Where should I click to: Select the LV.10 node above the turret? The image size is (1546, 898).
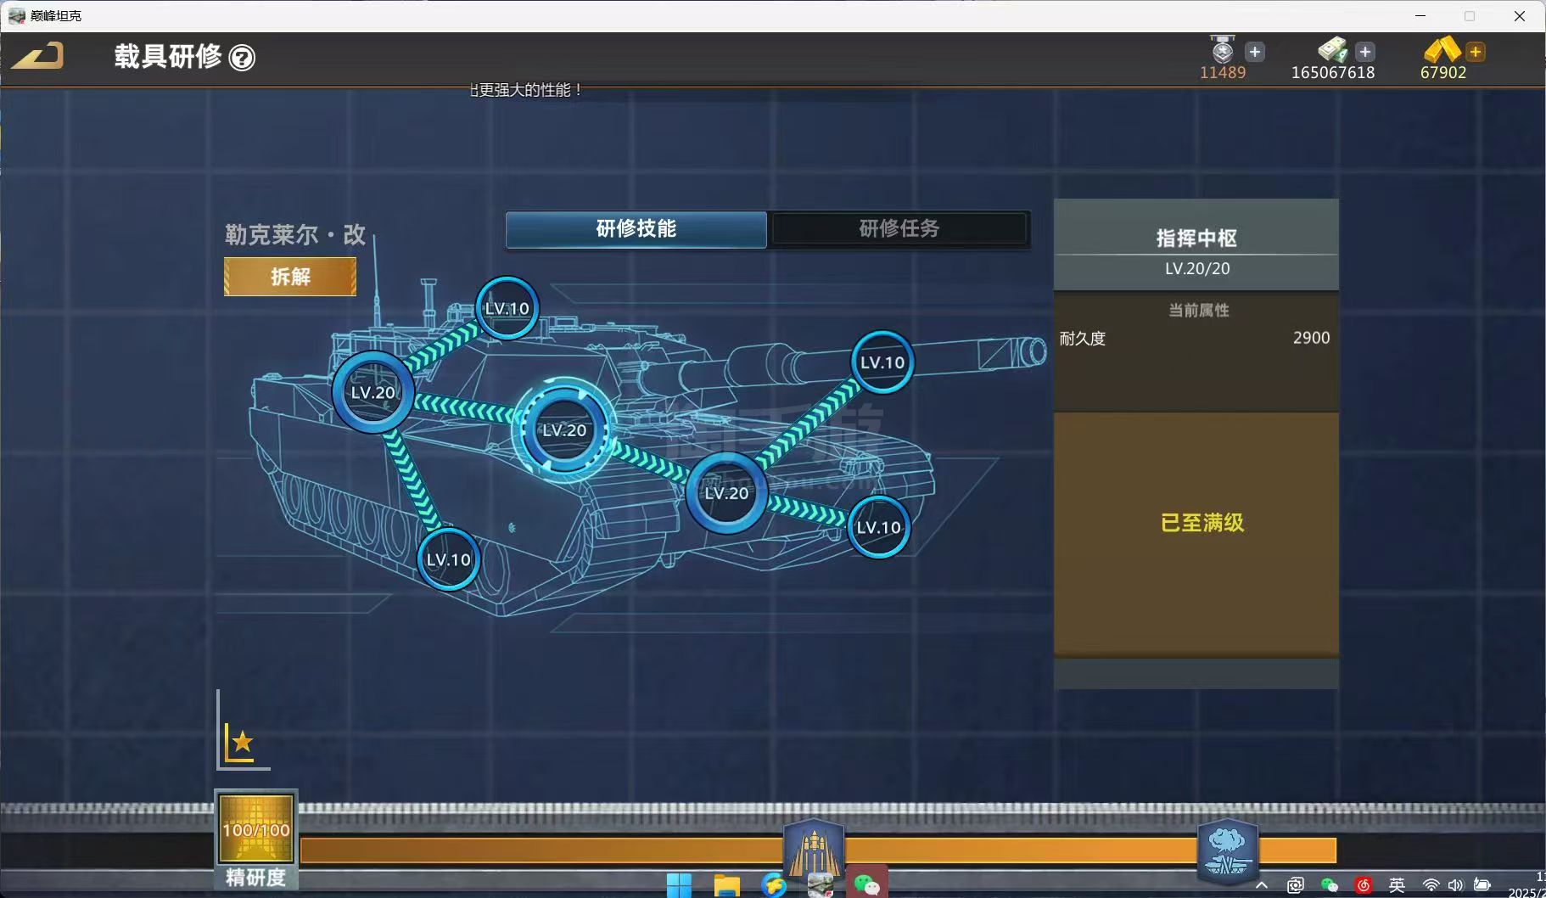coord(507,308)
